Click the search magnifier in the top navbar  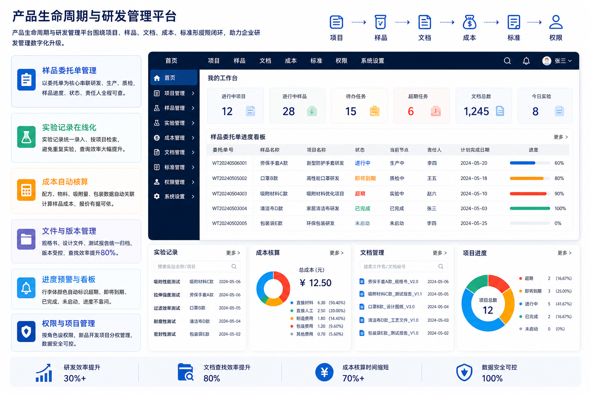(x=508, y=61)
